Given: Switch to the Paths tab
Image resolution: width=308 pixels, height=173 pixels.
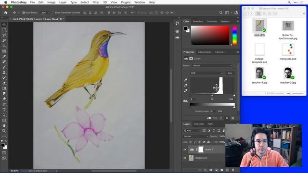Looking at the screenshot, I should 210,124.
